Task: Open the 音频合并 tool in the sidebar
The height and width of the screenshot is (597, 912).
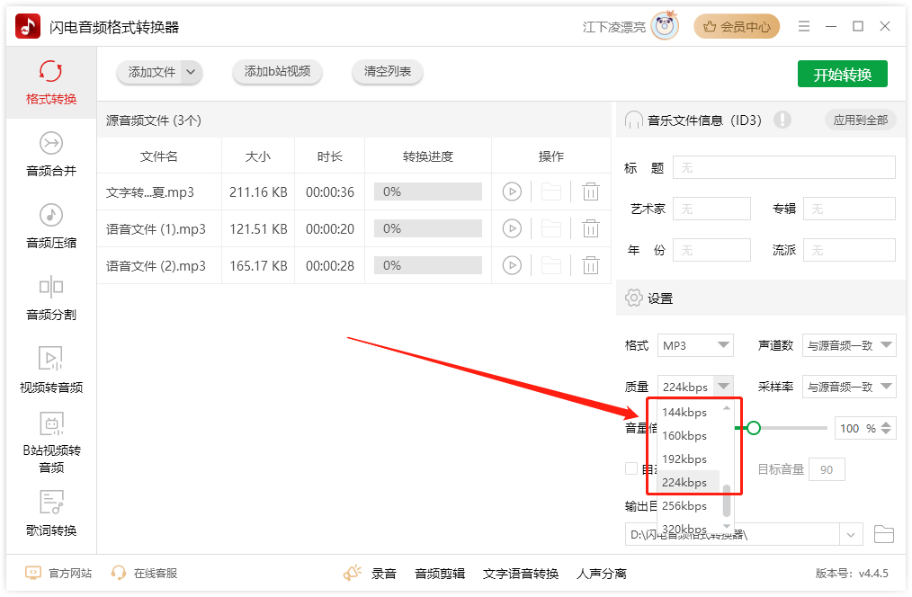Action: click(x=51, y=151)
